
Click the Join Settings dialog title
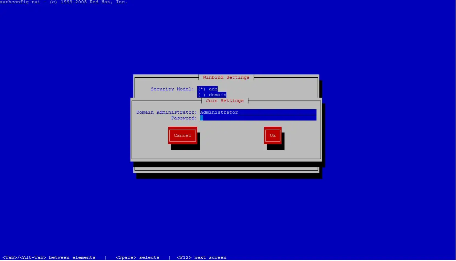[x=225, y=101]
